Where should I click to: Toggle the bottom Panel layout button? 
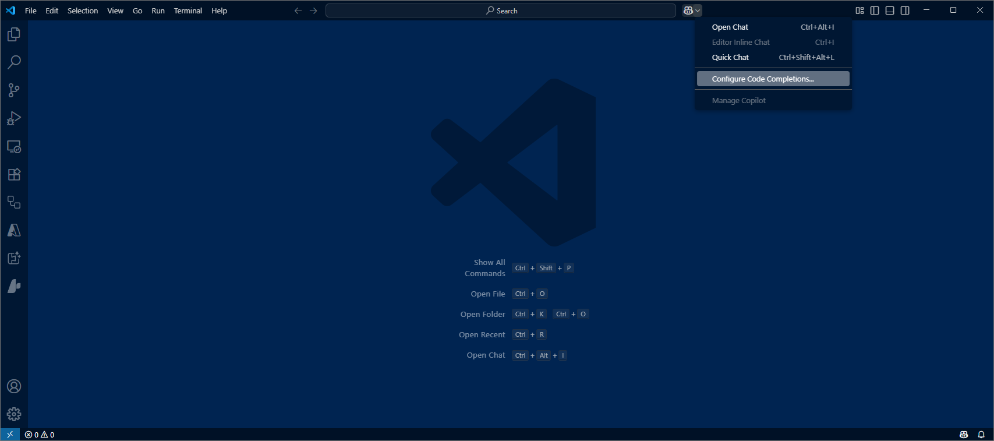[x=890, y=10]
